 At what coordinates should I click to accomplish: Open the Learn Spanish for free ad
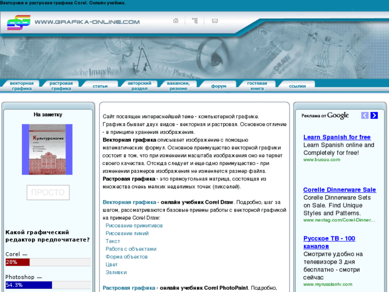(x=337, y=137)
